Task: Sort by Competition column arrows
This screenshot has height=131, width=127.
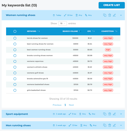Action: tap(116, 31)
